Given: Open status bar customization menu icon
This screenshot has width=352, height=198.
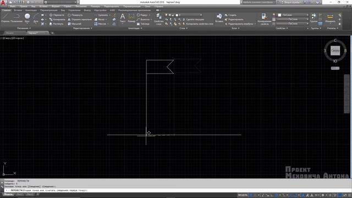Looking at the screenshot, I should click(x=350, y=195).
